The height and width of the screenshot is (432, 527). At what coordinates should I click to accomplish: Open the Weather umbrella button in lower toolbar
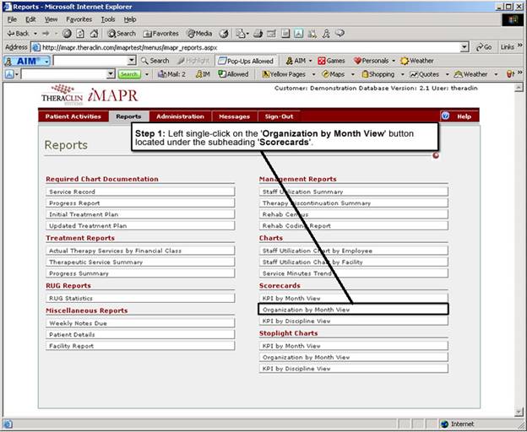[x=470, y=74]
